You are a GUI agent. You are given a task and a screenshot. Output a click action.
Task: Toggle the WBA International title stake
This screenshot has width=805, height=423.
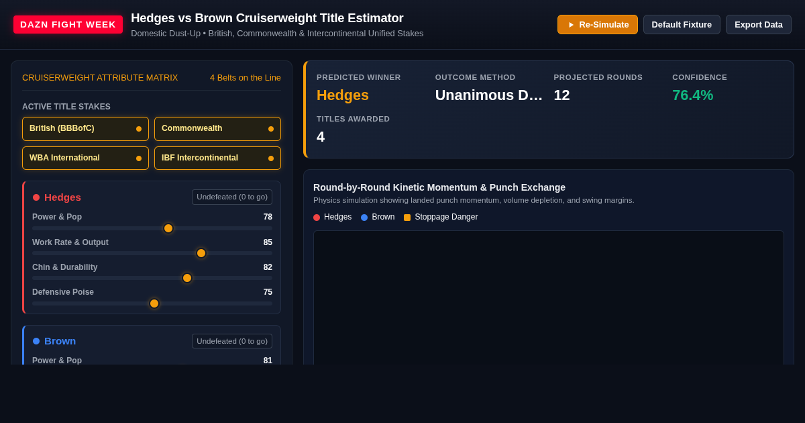click(85, 158)
